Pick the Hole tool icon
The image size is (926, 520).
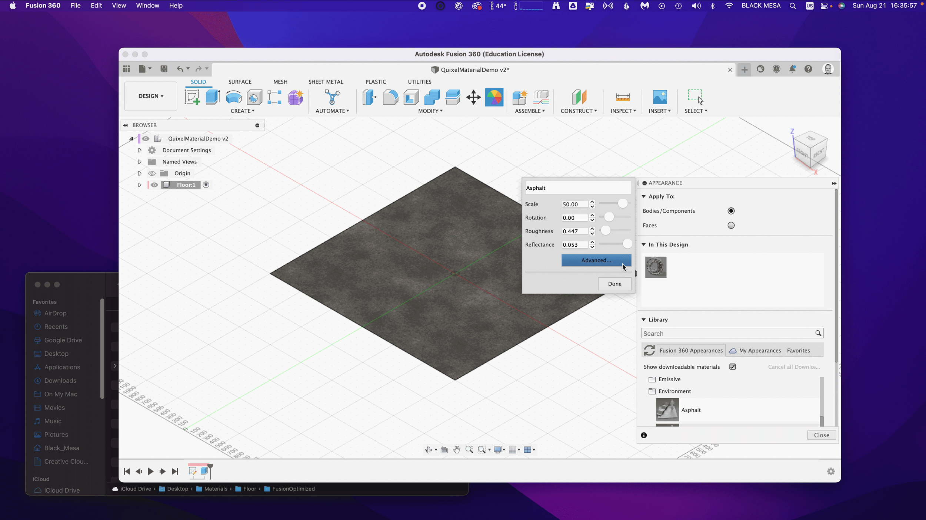point(254,97)
